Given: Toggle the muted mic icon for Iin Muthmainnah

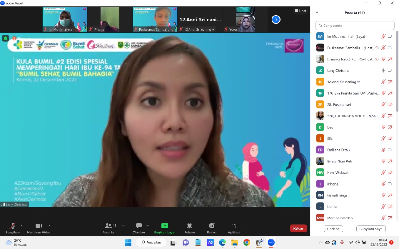Looking at the screenshot, I should tap(383, 36).
